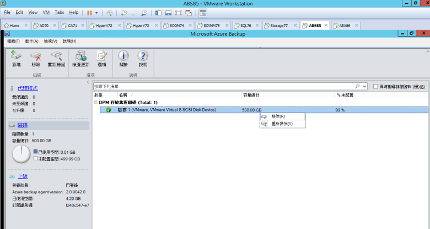
Task: Open the 選項 (Options) toolbar icon
Action: click(101, 57)
